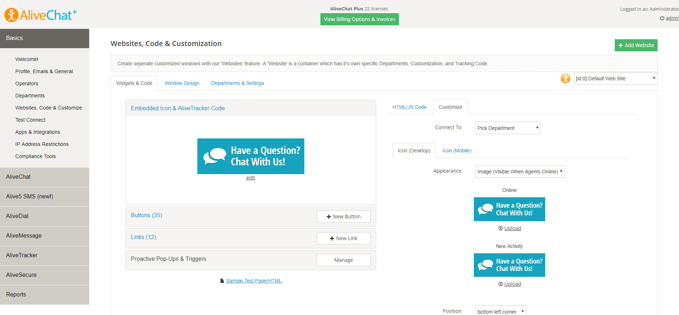679x315 pixels.
Task: Open Apps & Integrations
Action: coord(38,132)
